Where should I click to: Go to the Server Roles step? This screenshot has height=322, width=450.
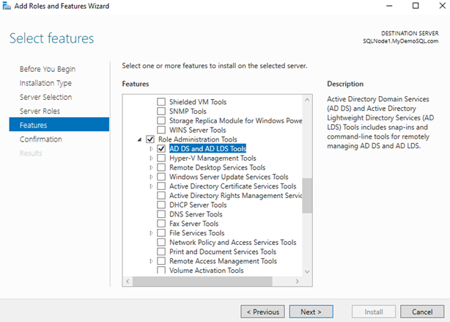(x=40, y=111)
